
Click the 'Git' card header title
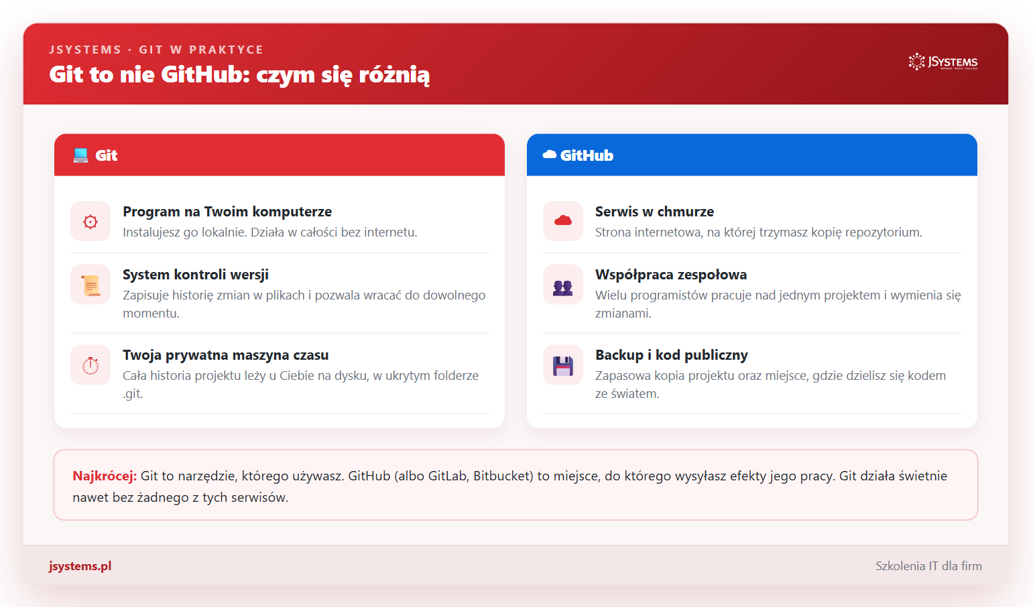point(107,155)
